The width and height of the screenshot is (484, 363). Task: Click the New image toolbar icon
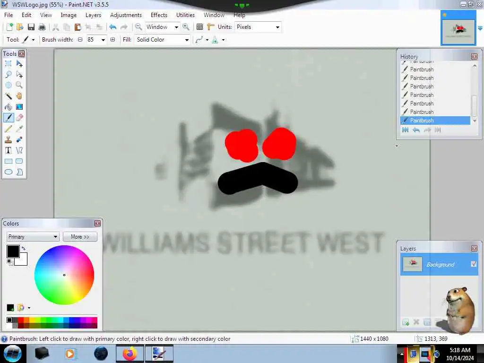tap(9, 27)
